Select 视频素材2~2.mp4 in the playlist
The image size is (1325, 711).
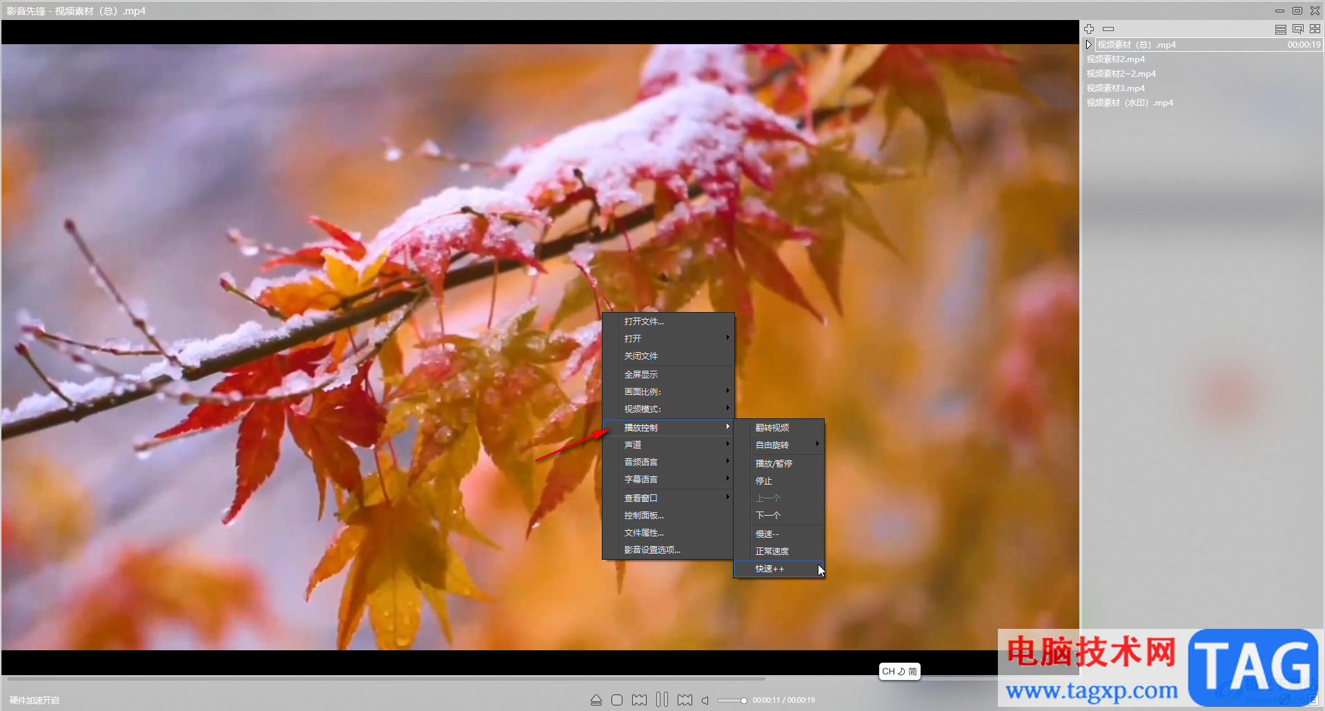[x=1203, y=74]
